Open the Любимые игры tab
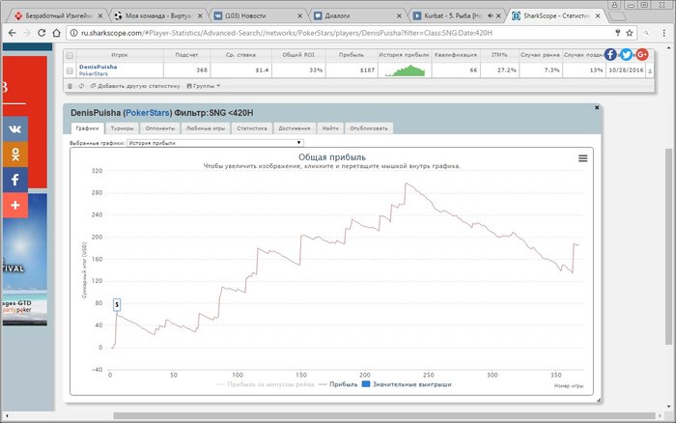Viewport: 676px width, 423px height. pyautogui.click(x=205, y=128)
